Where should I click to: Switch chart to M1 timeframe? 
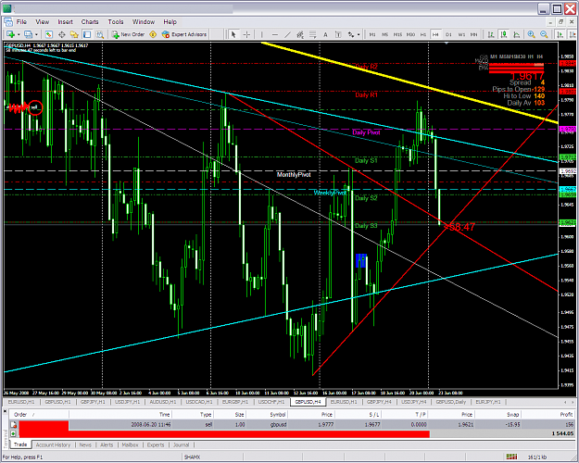(372, 34)
